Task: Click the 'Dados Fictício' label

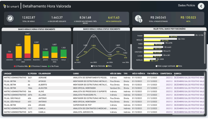Action: tap(186, 5)
